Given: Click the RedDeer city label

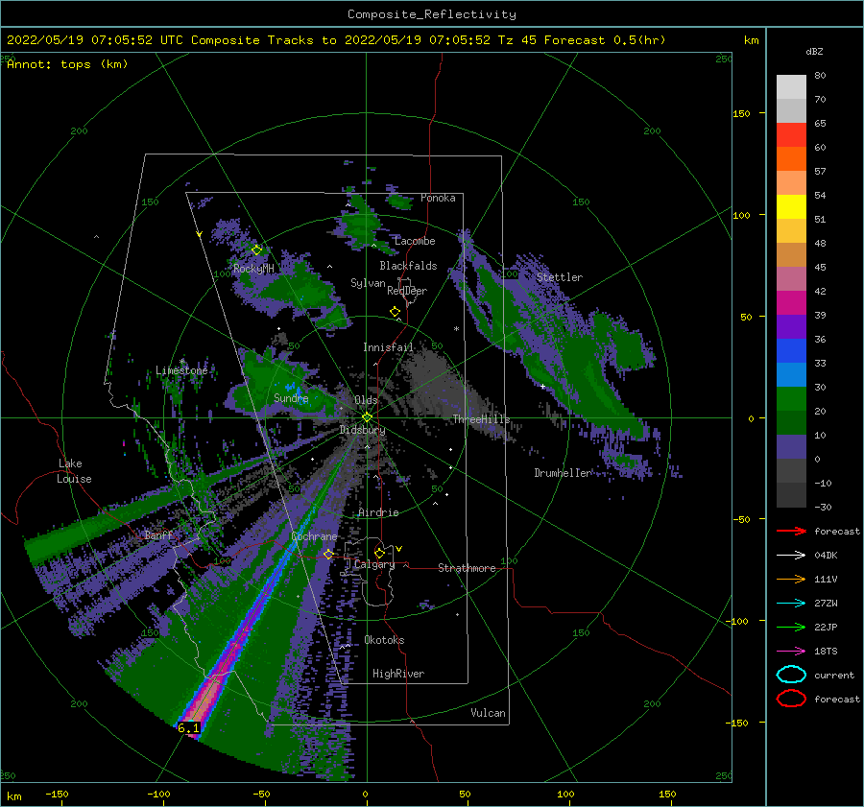Looking at the screenshot, I should point(407,291).
